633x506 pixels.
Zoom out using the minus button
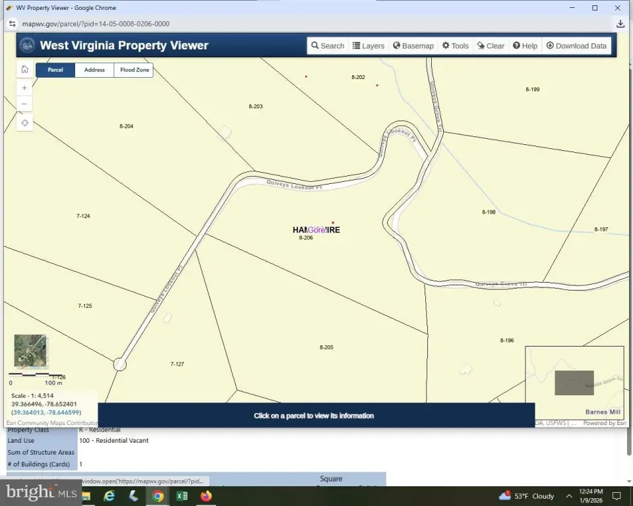click(24, 104)
